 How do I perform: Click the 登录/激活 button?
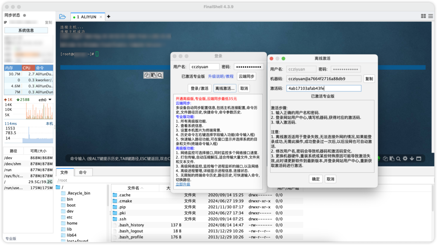tap(200, 88)
